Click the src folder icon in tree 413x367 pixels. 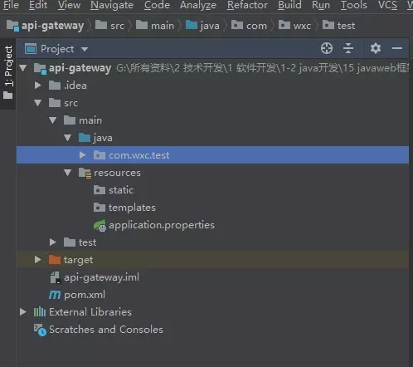point(55,103)
